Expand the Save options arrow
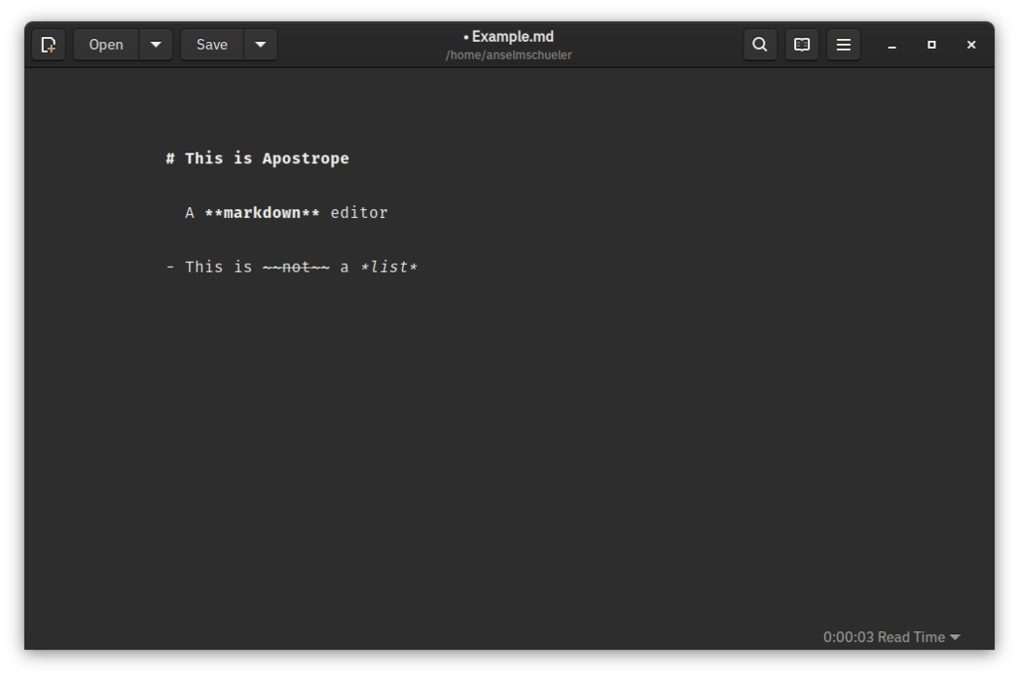Viewport: 1019px width, 677px height. click(261, 45)
